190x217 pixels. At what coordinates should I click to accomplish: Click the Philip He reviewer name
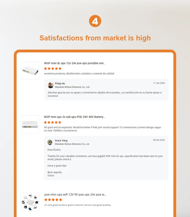click(x=60, y=84)
